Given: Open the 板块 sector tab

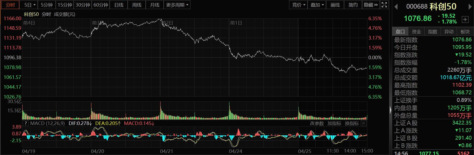Looking at the screenshot, I should (x=465, y=32).
